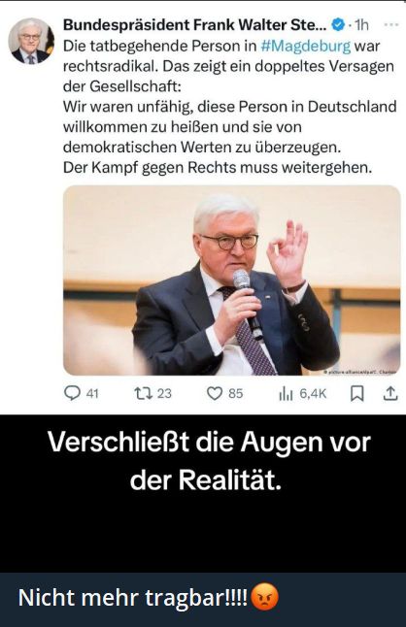Click the 6,4K views count
Screen dimensions: 406x627
(313, 394)
